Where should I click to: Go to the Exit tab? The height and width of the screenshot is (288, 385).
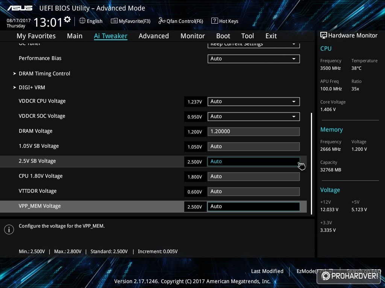coord(271,36)
